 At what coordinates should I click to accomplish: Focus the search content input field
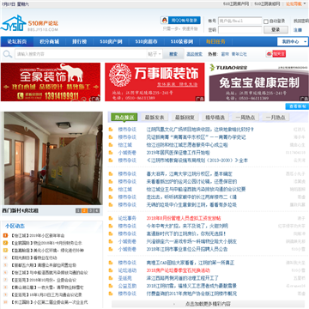[81, 54]
